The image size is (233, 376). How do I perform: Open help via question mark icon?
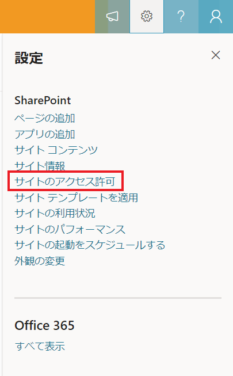pos(181,17)
